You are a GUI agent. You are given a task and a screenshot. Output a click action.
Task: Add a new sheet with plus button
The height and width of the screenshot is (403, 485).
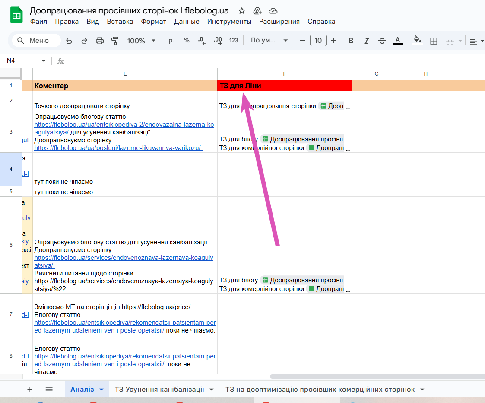click(x=30, y=389)
